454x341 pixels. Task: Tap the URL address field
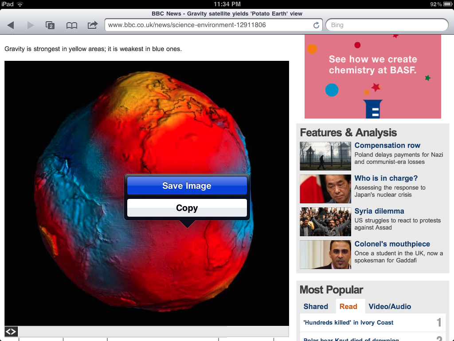click(x=208, y=25)
